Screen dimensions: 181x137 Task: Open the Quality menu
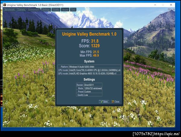pyautogui.click(x=56, y=10)
